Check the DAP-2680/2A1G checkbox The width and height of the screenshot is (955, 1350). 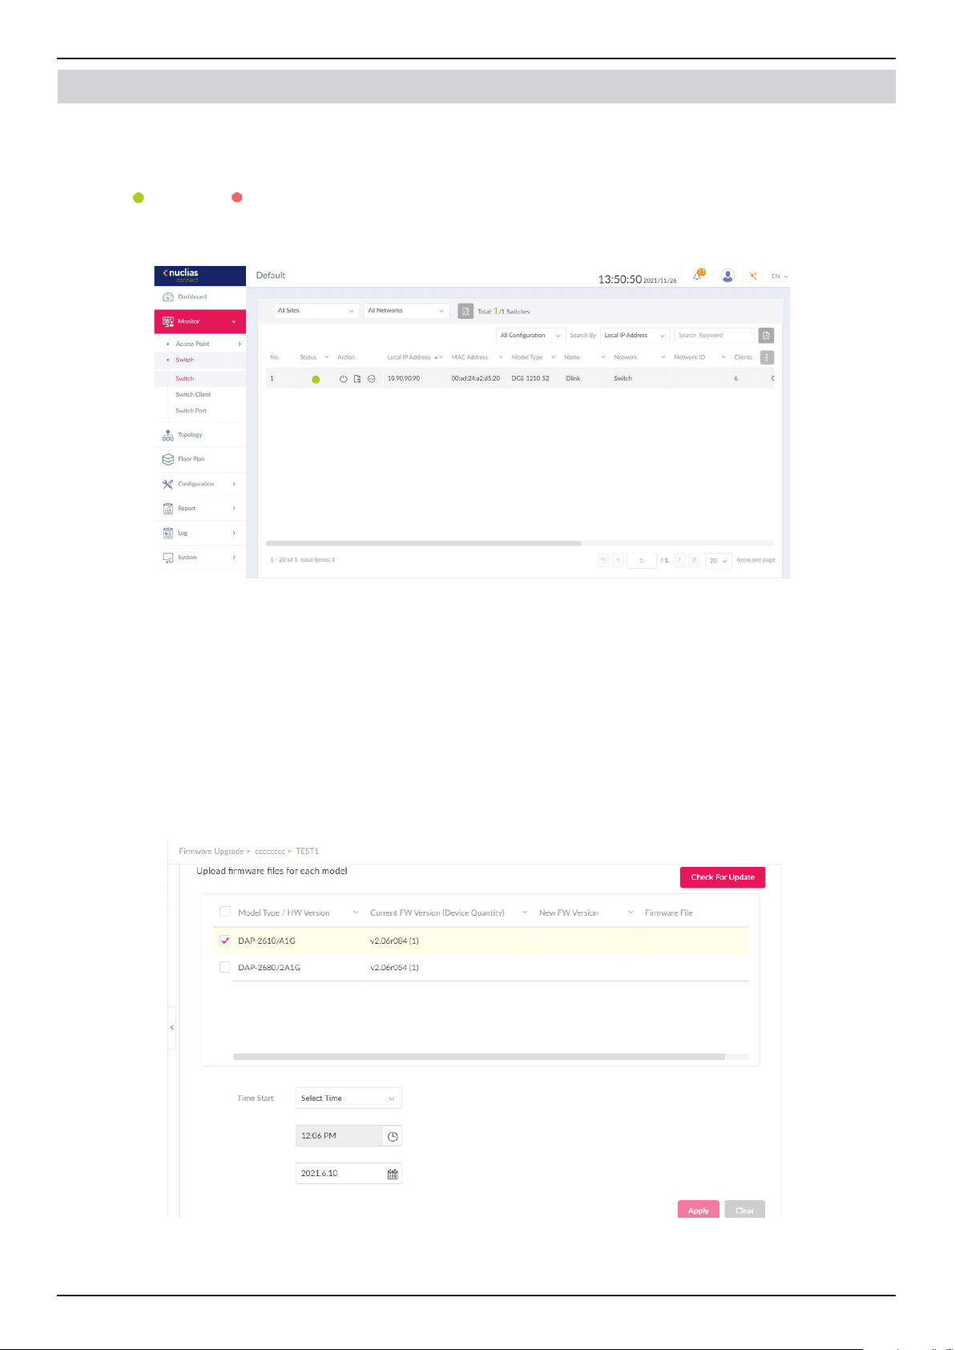point(225,967)
